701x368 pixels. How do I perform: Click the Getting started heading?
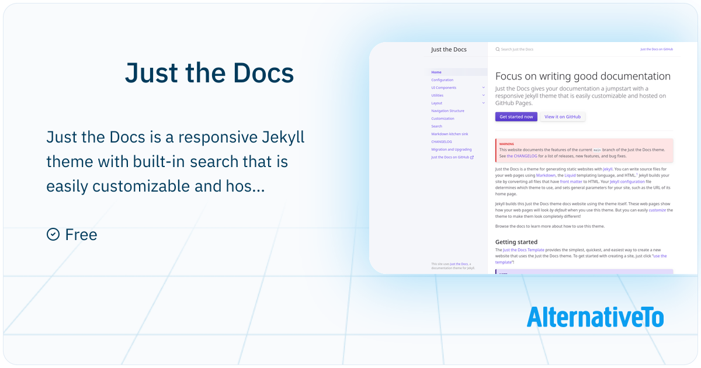[x=516, y=242]
